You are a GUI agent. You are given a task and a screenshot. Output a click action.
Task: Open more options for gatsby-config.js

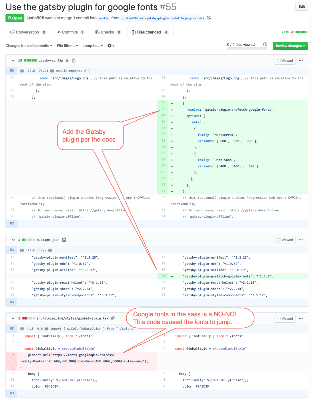[x=301, y=61]
